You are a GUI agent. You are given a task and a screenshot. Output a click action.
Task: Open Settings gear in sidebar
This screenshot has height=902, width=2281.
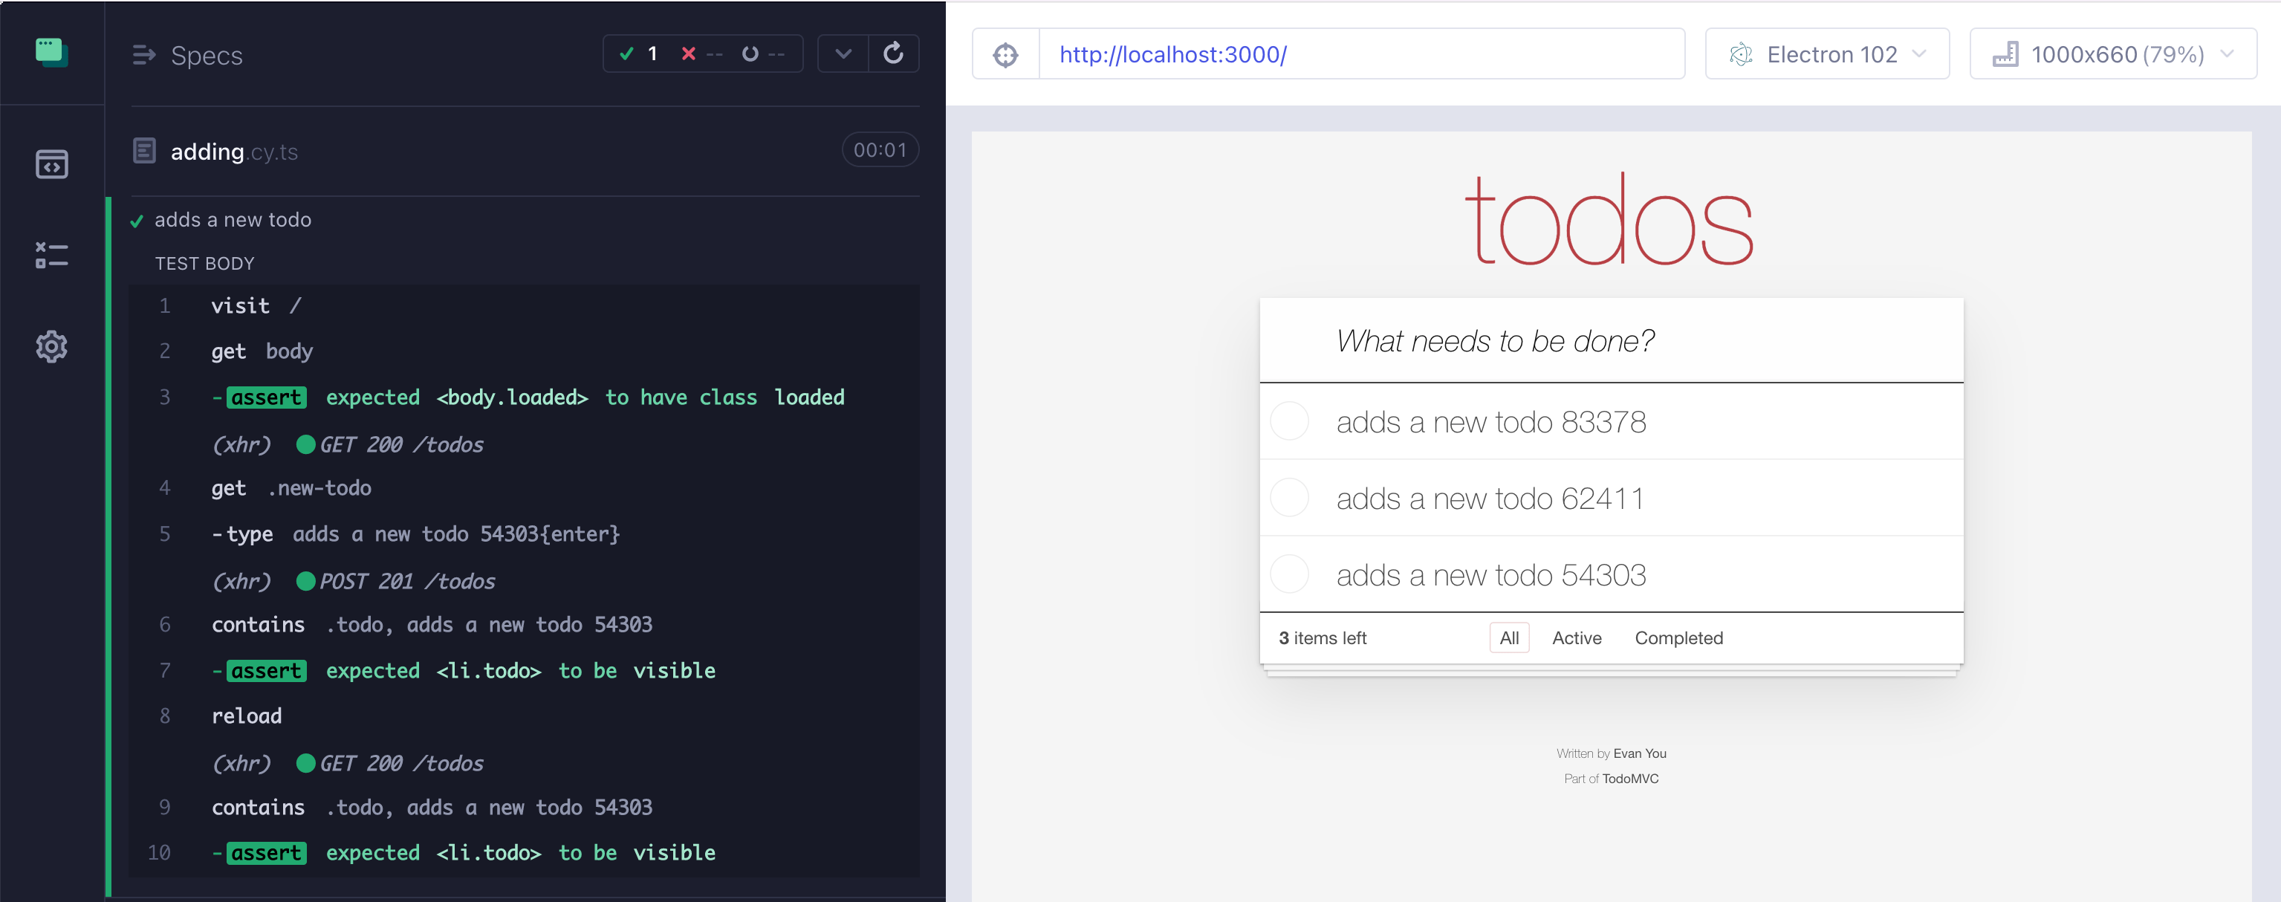pyautogui.click(x=51, y=346)
